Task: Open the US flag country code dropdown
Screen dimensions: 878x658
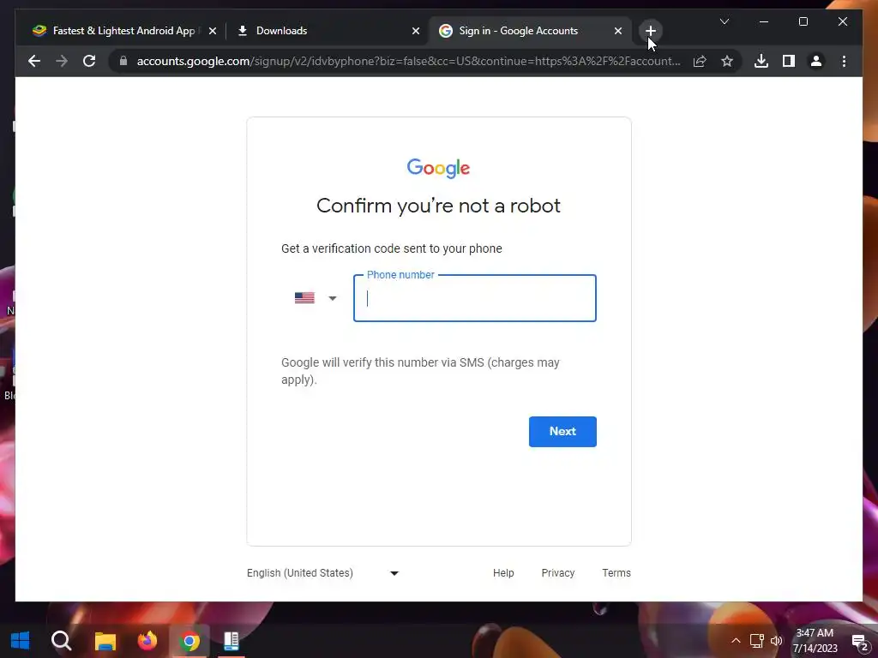Action: click(316, 297)
